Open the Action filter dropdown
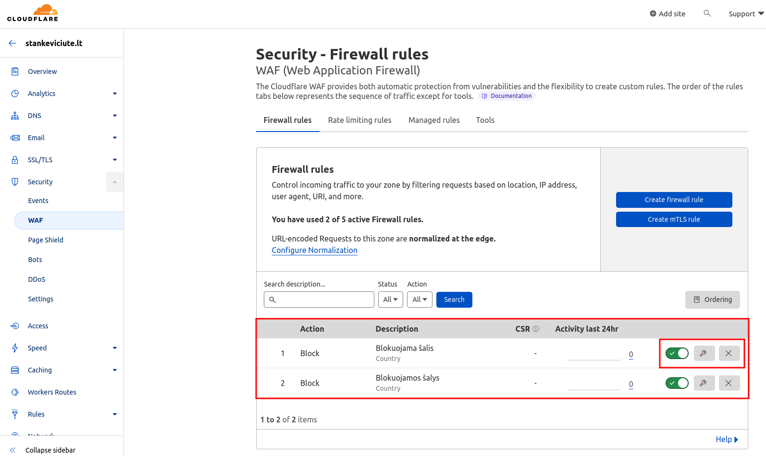Image resolution: width=766 pixels, height=456 pixels. pyautogui.click(x=420, y=300)
